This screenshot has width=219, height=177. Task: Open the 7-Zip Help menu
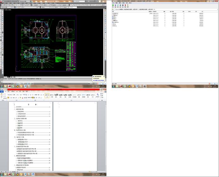click(x=130, y=3)
